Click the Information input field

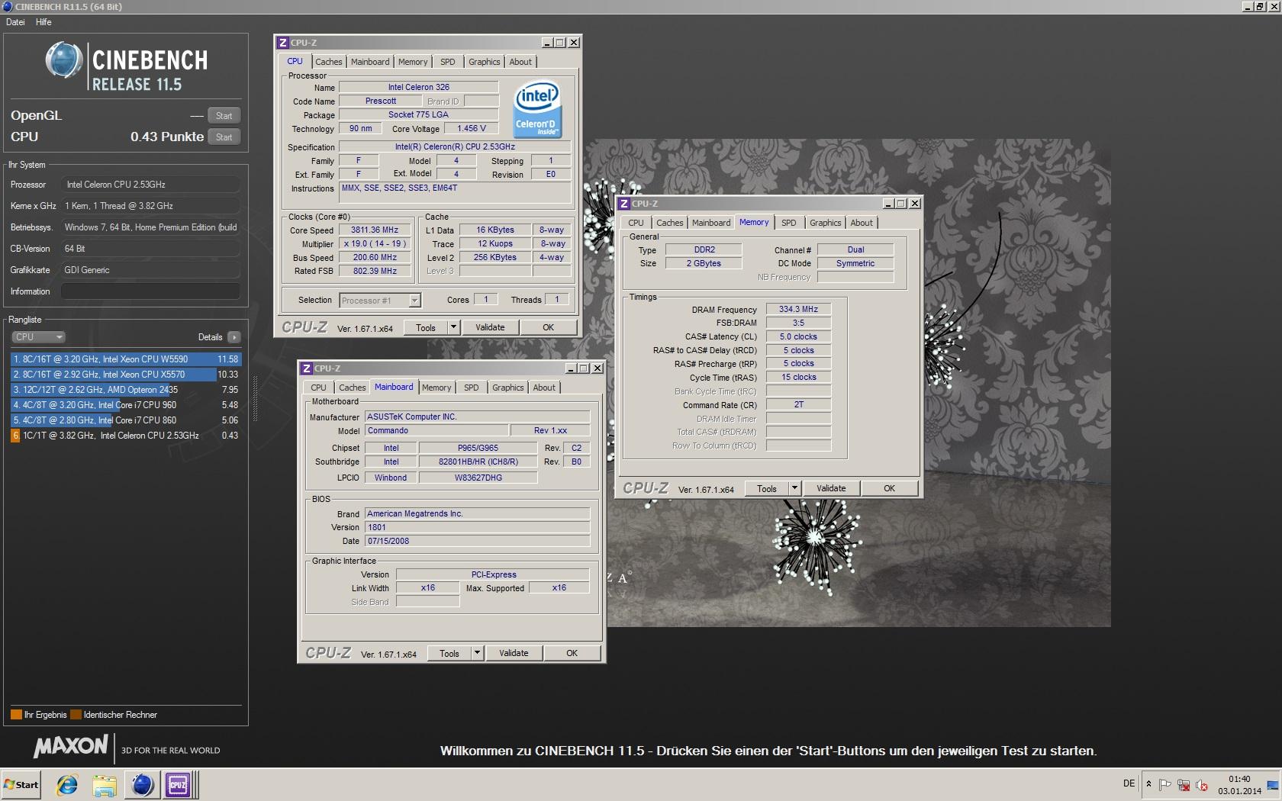(x=150, y=291)
